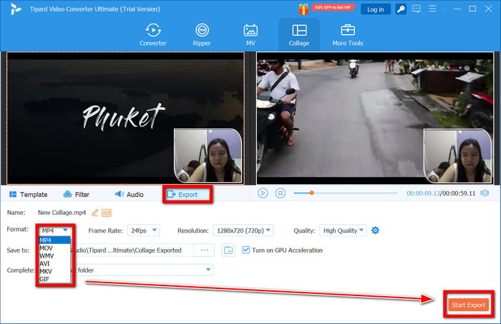This screenshot has width=501, height=324.
Task: Expand the Frame Rate 24fps dropdown
Action: [x=145, y=231]
